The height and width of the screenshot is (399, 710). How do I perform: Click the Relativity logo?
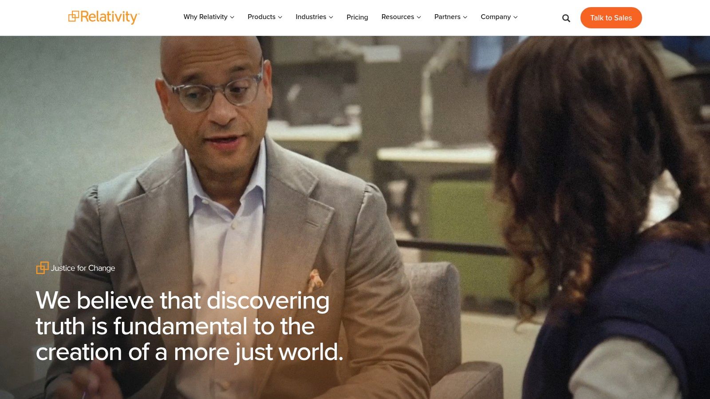click(104, 17)
